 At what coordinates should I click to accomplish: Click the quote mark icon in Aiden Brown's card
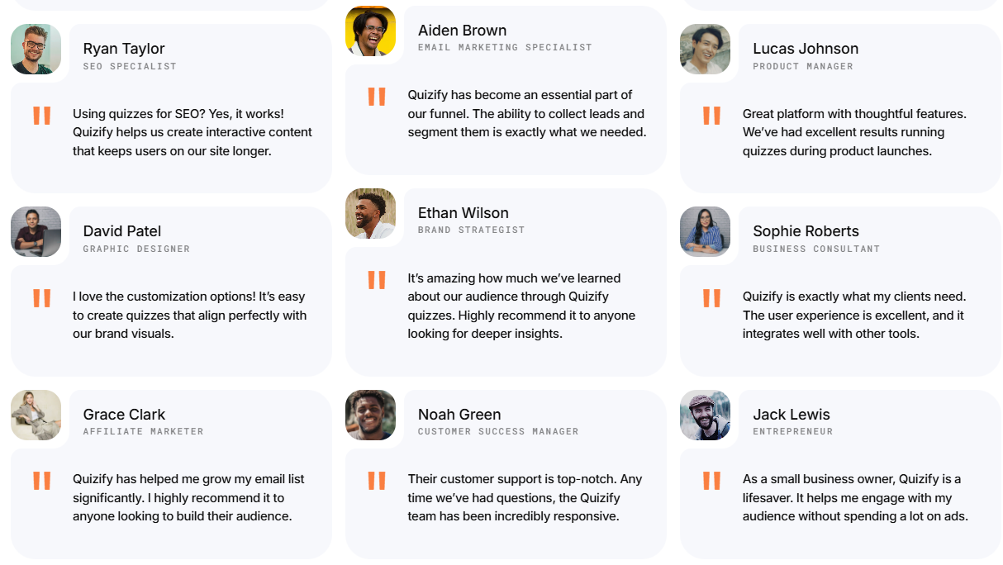[x=377, y=97]
